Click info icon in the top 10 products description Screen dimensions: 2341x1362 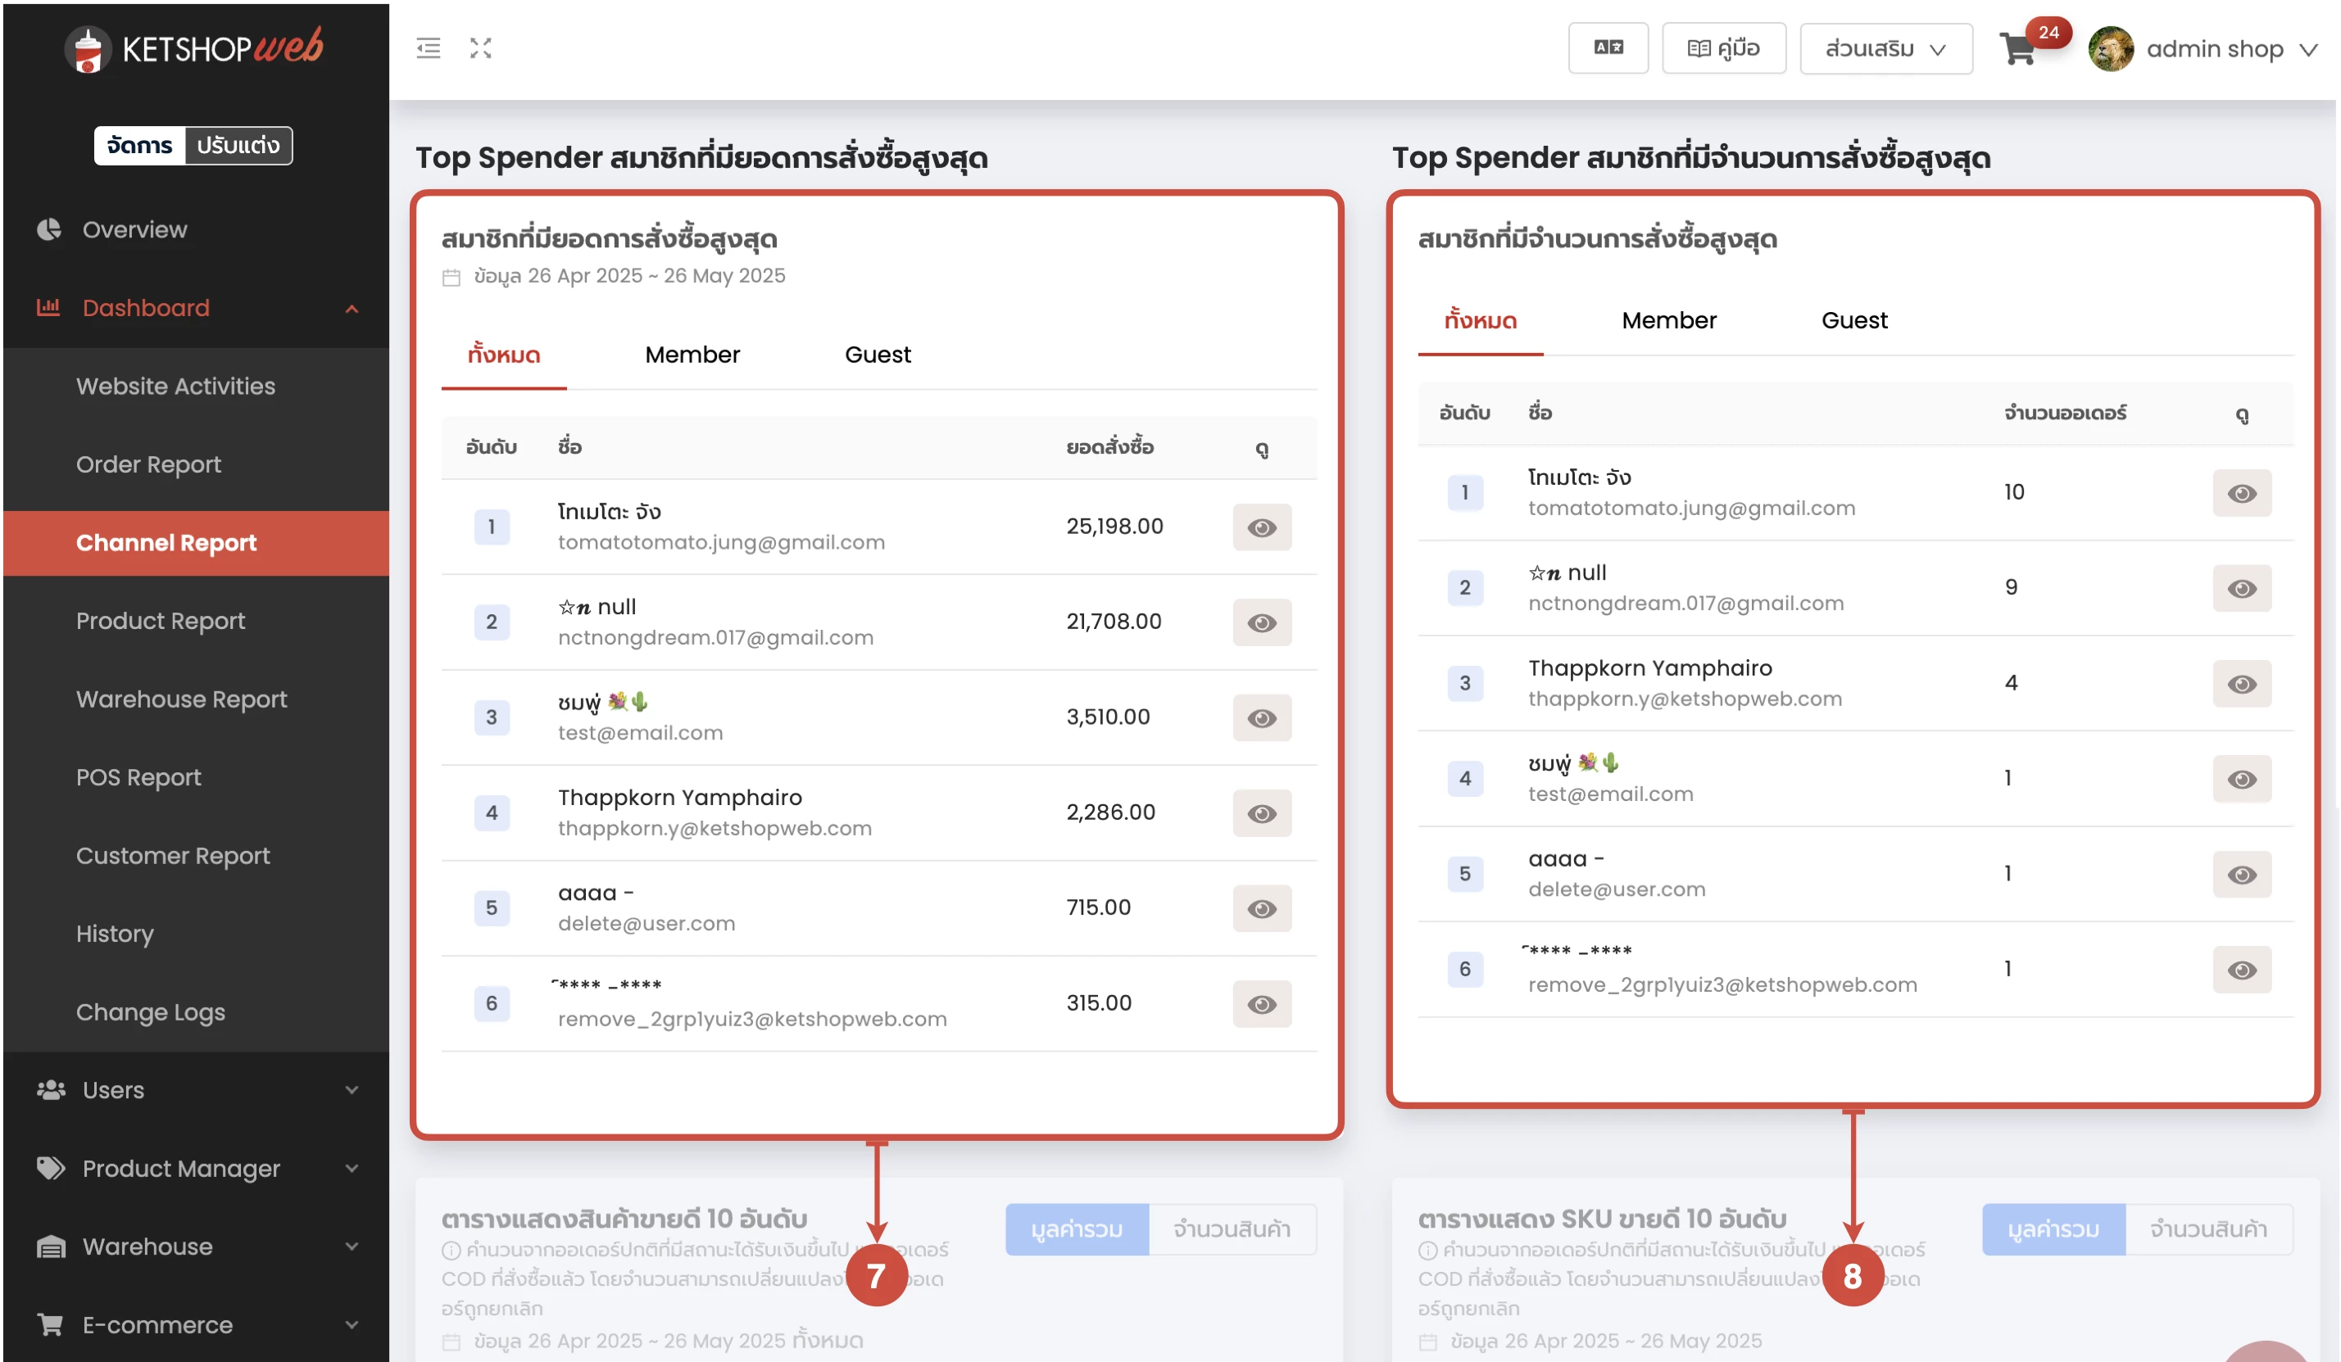[451, 1250]
